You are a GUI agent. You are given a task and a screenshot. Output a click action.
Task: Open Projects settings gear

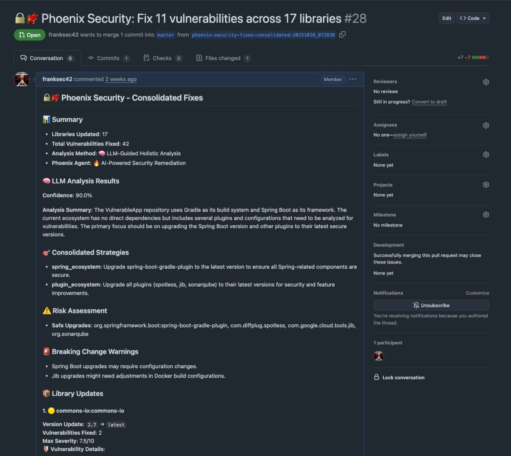point(486,185)
